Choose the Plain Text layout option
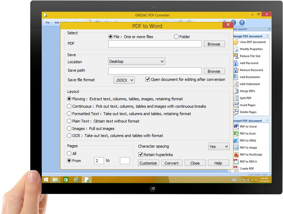Viewport: 283px width, 214px height. (69, 121)
